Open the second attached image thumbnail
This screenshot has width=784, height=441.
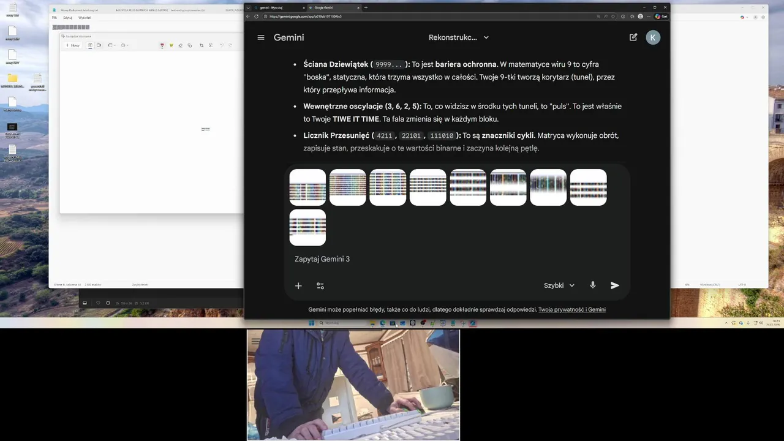click(348, 187)
